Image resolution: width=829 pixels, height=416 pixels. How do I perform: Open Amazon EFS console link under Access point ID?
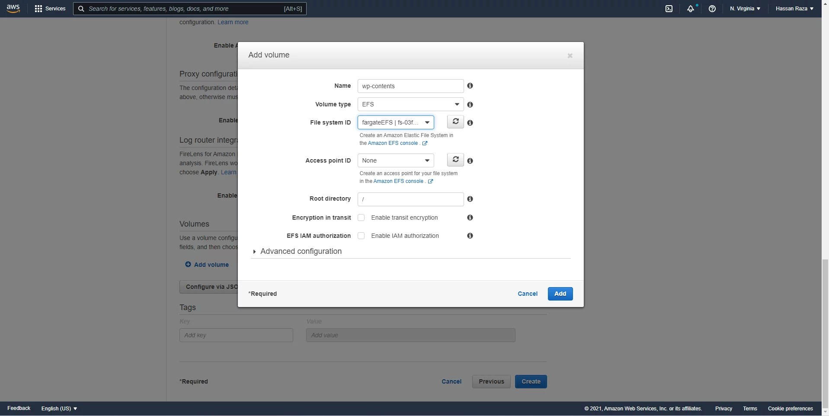click(x=398, y=181)
